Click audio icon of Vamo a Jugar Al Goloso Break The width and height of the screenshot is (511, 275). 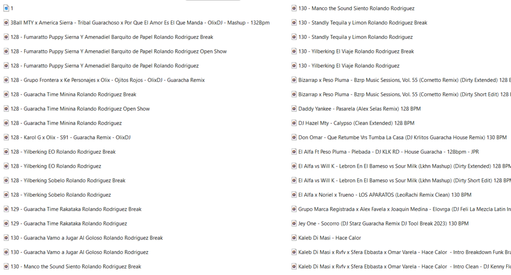[6, 238]
